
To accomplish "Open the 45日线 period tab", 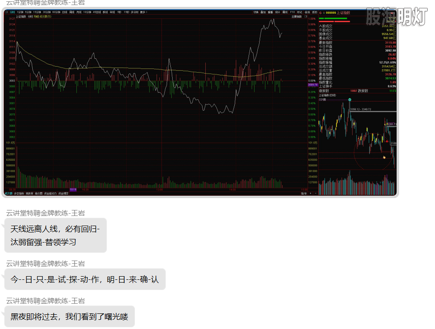I will pyautogui.click(x=97, y=12).
